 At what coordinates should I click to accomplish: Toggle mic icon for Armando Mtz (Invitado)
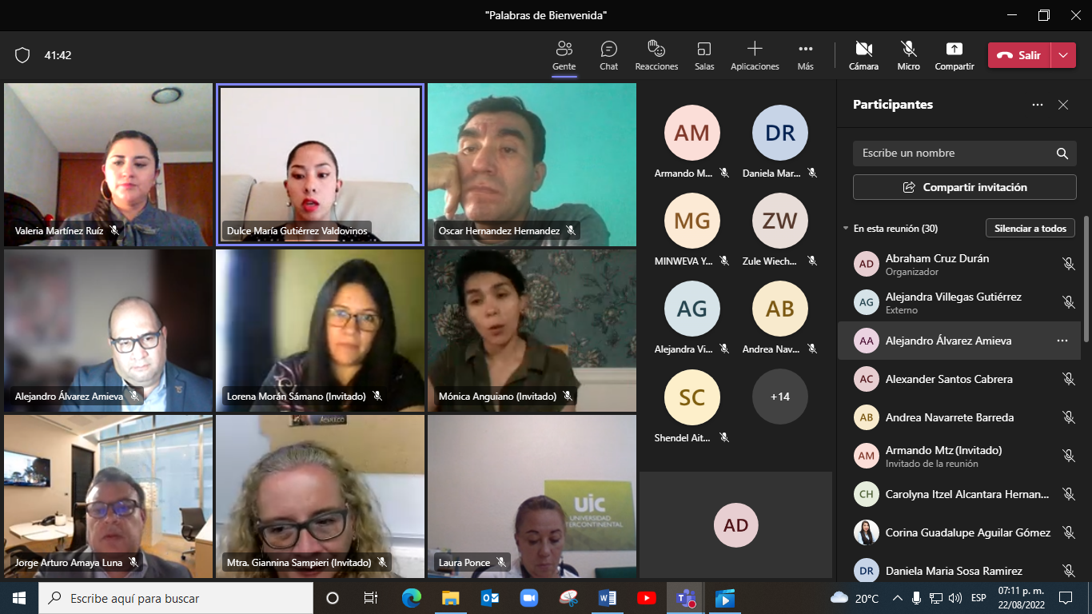click(1068, 456)
